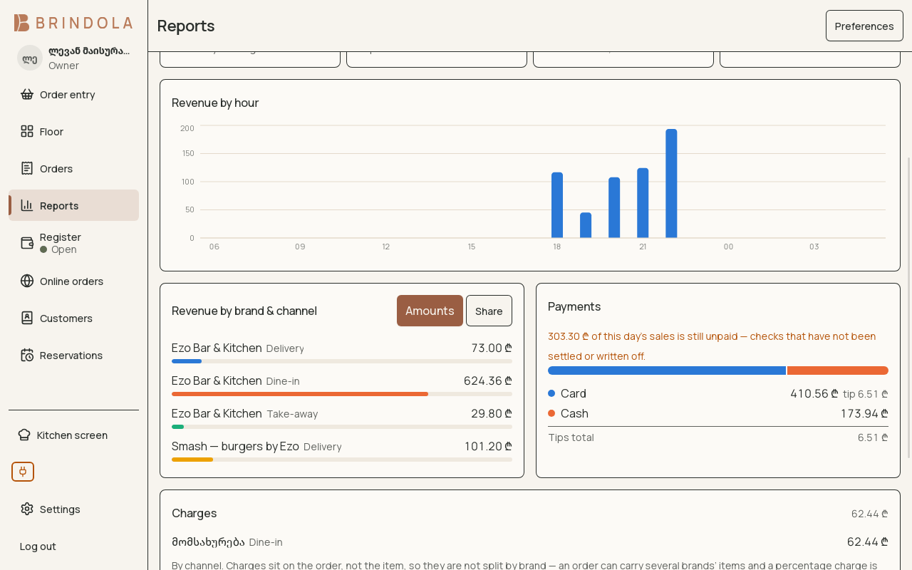Click the Settings label

click(x=60, y=509)
